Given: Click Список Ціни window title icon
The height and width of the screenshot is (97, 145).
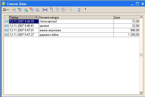Looking at the screenshot, I should (x=4, y=4).
